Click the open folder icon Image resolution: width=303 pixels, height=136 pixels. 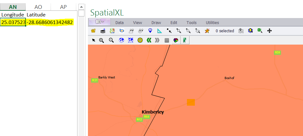click(x=93, y=31)
